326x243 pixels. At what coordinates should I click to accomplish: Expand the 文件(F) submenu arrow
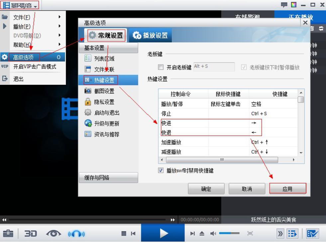click(x=59, y=17)
